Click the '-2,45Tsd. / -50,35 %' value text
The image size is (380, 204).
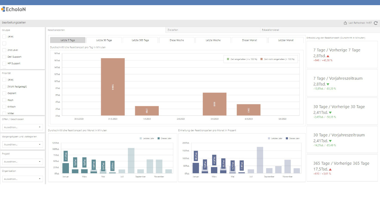[x=325, y=117]
